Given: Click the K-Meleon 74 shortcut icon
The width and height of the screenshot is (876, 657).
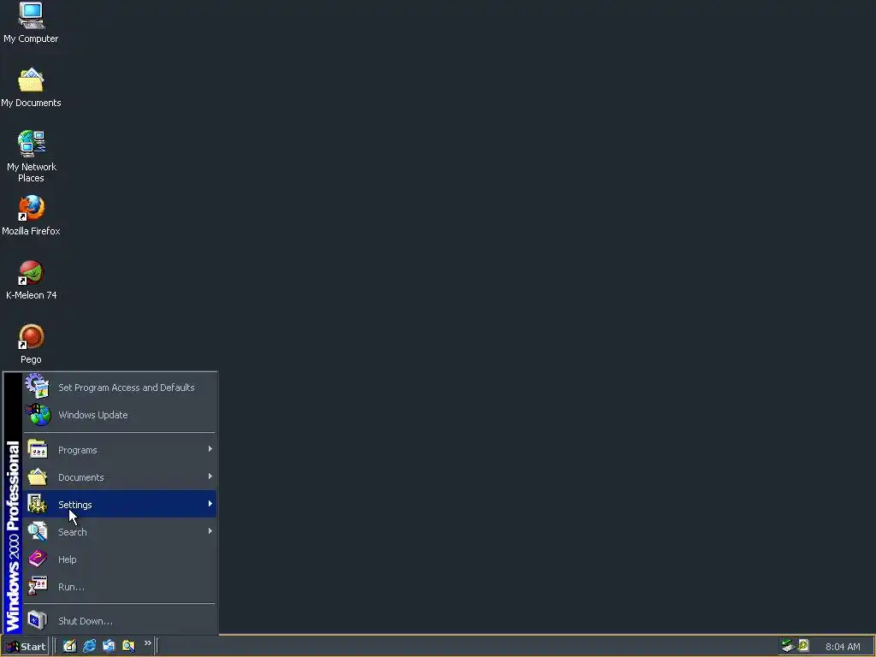Looking at the screenshot, I should [31, 280].
